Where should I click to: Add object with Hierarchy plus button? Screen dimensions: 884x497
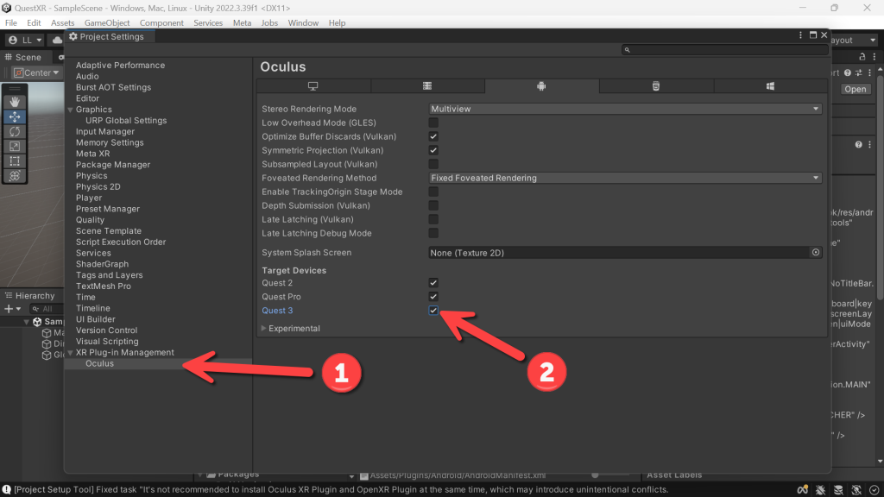tap(9, 309)
